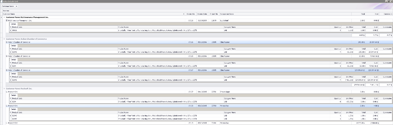Open Details tab under Rocksoft invoice 17157
Screen dimensions: 393x125
14,95
